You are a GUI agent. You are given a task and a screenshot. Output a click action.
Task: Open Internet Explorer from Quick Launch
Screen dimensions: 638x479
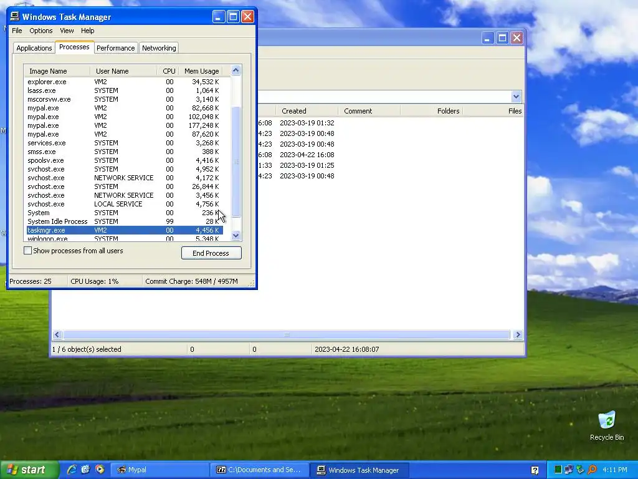pyautogui.click(x=72, y=470)
